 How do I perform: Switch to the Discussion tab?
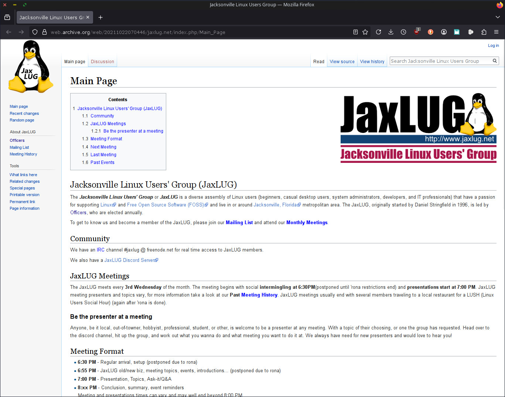tap(102, 61)
